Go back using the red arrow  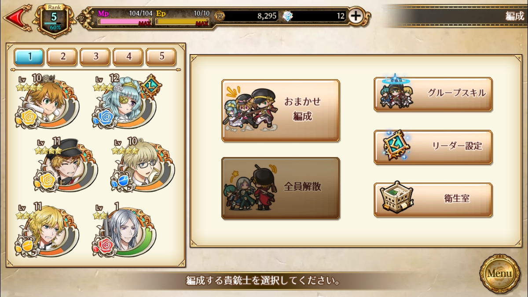(17, 18)
